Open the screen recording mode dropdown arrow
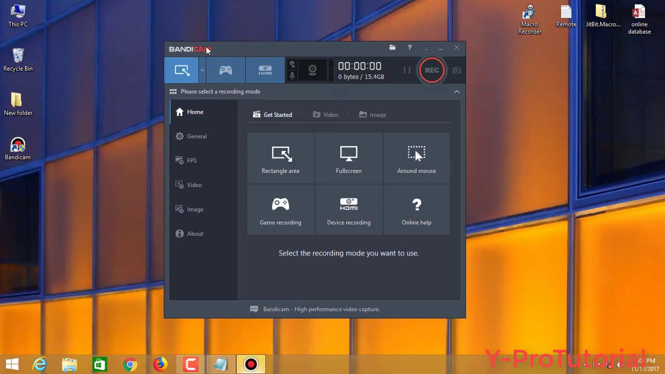This screenshot has width=665, height=374. tap(202, 70)
